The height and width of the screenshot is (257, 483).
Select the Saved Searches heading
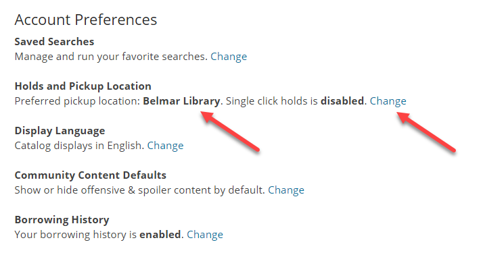click(54, 41)
